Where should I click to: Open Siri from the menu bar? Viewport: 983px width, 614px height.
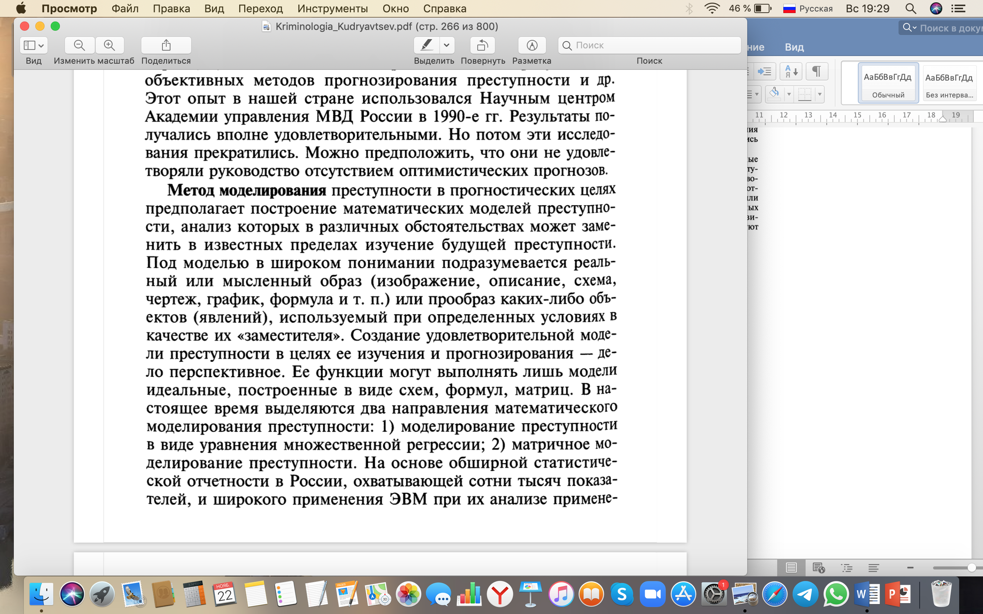coord(936,8)
